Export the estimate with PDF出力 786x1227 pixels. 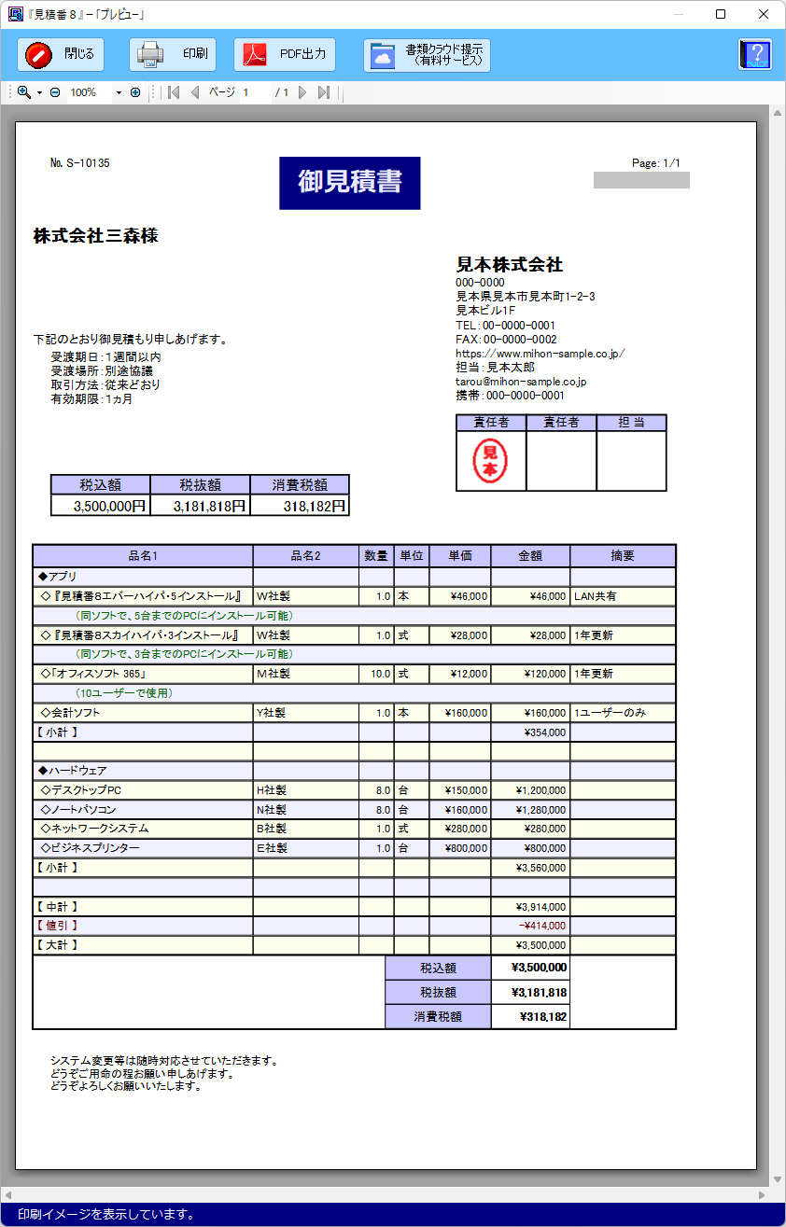[285, 55]
